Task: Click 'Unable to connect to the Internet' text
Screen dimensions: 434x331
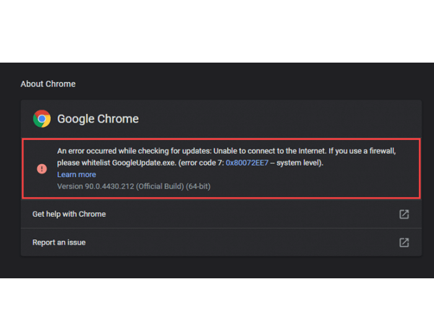Action: 270,151
